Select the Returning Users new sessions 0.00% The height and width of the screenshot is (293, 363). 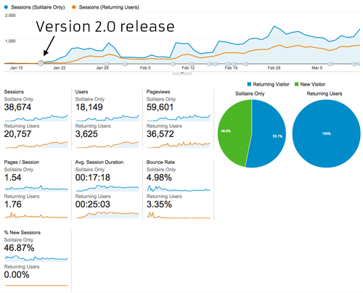17,275
